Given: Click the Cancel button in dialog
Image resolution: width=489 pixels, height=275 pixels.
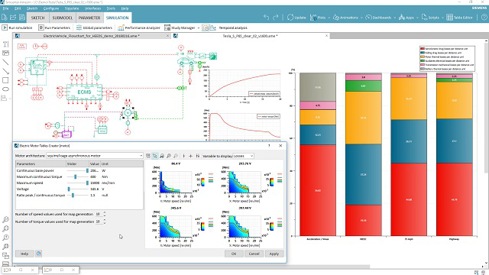Looking at the screenshot, I should [254, 254].
